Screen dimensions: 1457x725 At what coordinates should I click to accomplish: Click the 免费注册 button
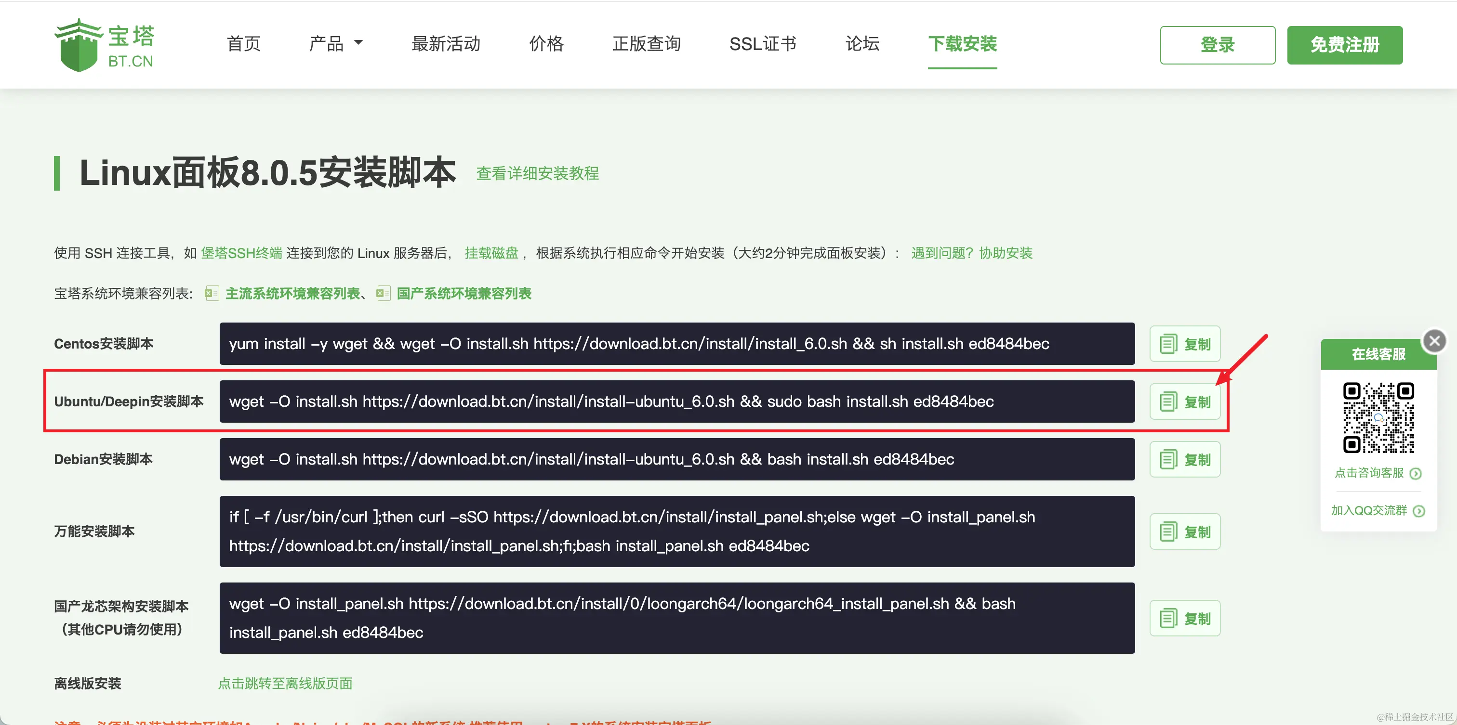[1344, 45]
